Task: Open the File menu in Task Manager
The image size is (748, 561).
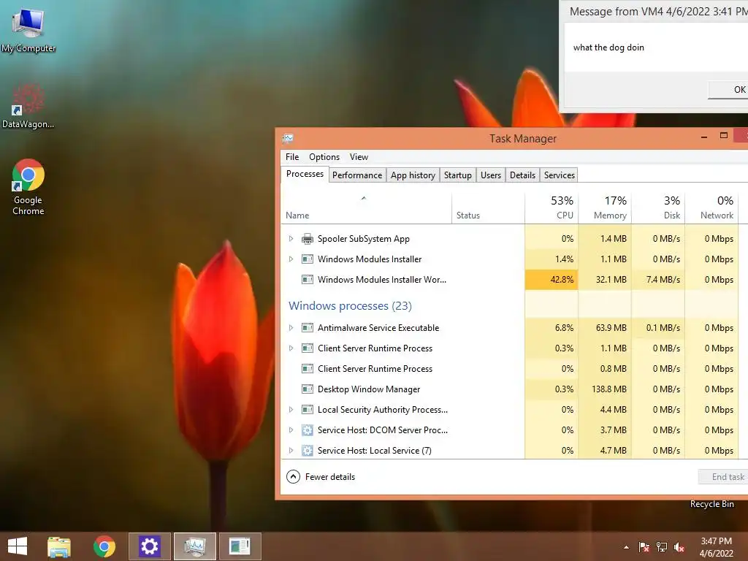Action: click(292, 157)
